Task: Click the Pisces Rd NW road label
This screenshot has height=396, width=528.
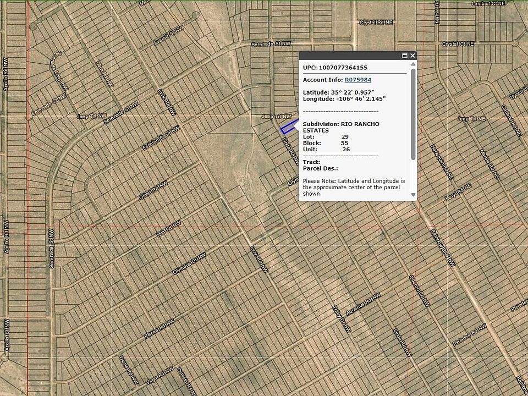Action: (154, 331)
